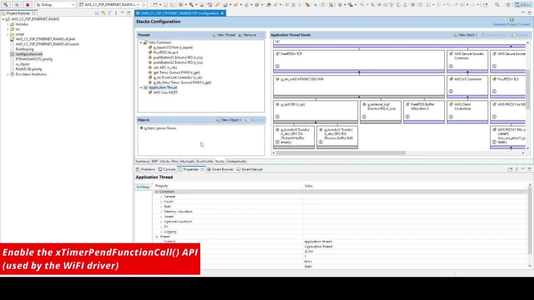Select FreeRTOS Heap 4 entry
The image size is (534, 300).
tap(166, 52)
